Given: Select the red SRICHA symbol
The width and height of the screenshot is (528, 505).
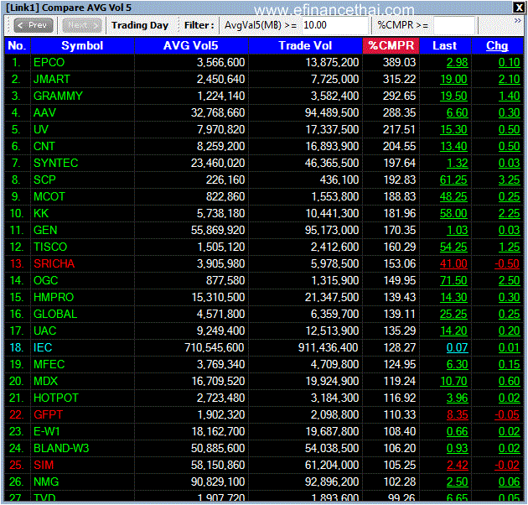Looking at the screenshot, I should [54, 263].
